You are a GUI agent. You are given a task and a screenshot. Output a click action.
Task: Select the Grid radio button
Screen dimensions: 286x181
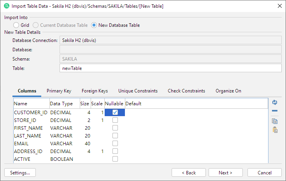16,25
